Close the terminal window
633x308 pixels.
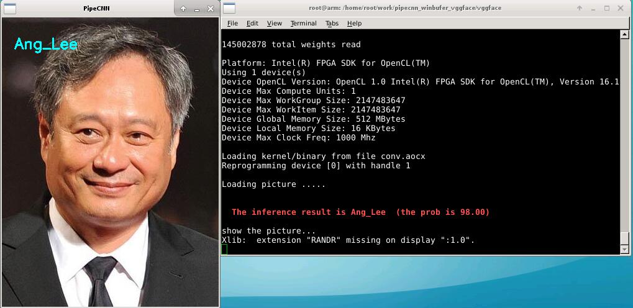[x=621, y=8]
